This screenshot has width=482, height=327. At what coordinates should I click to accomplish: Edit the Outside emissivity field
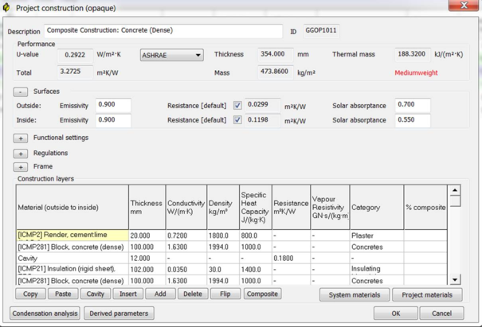pyautogui.click(x=113, y=106)
